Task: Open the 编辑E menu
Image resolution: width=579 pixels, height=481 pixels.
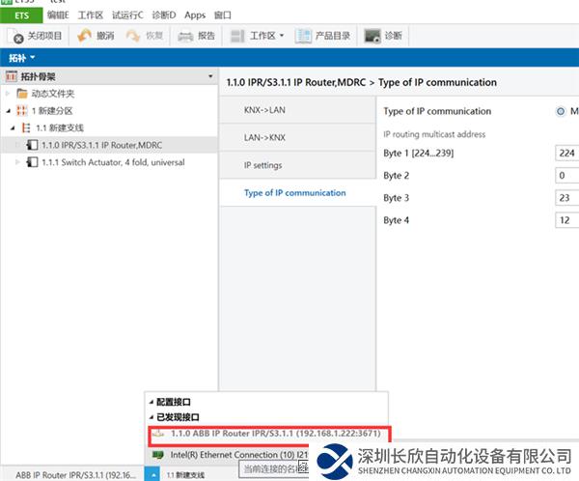Action: point(57,15)
